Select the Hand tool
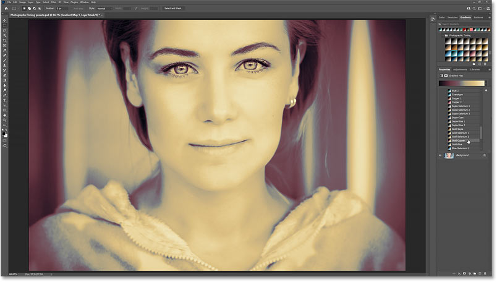497x282 pixels. 5,115
